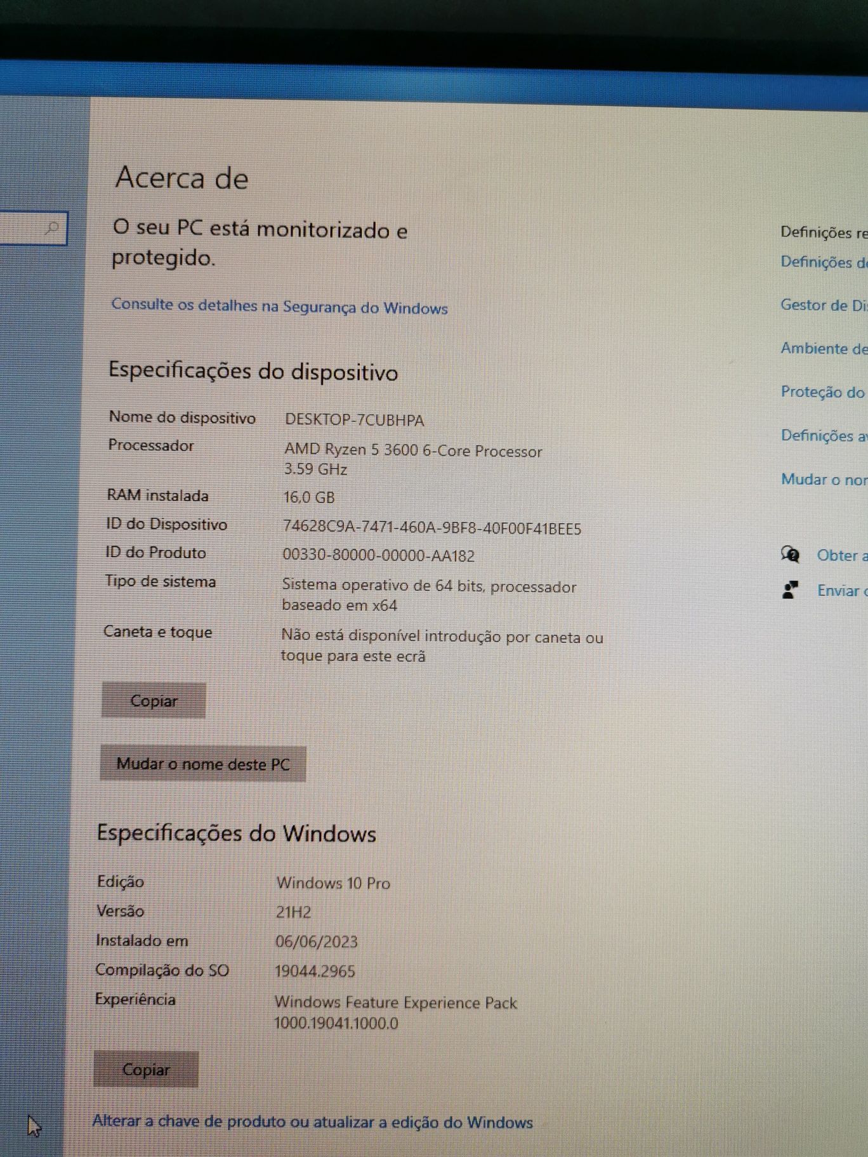Click Mudar o nome deste PC button
This screenshot has height=1157, width=868.
(x=203, y=764)
